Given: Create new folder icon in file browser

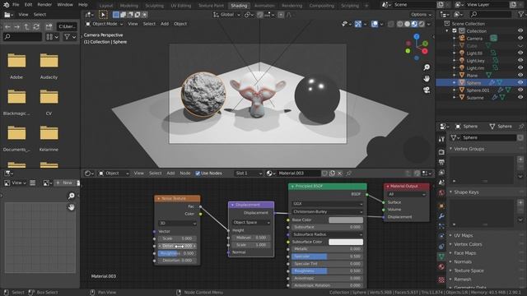Looking at the screenshot, I should (x=49, y=26).
